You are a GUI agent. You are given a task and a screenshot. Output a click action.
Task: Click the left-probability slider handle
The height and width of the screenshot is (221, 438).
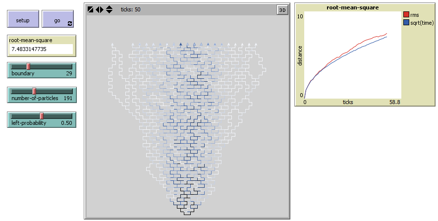[42, 116]
